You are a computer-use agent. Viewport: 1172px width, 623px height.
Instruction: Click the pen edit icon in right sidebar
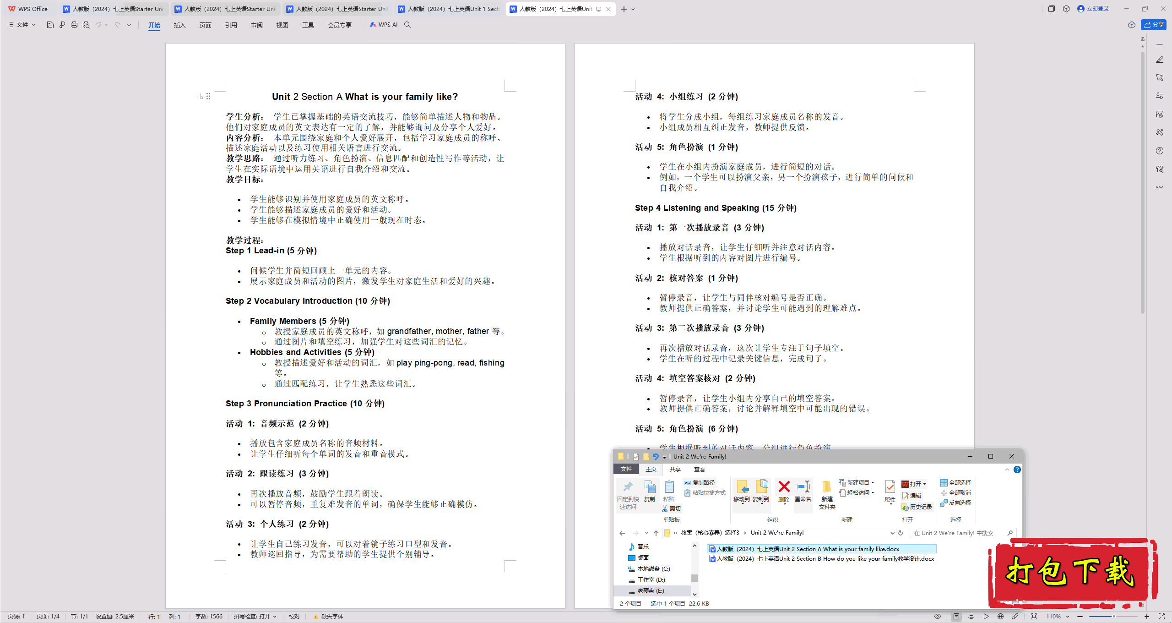coord(1159,60)
